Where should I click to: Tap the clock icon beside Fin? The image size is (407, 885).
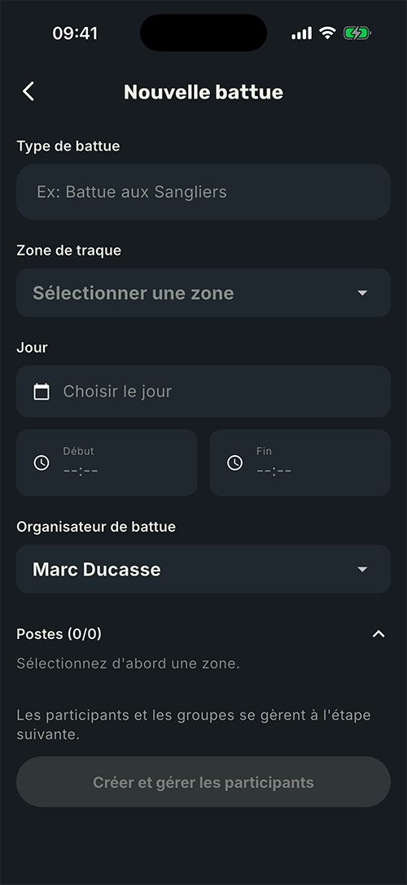coord(234,462)
